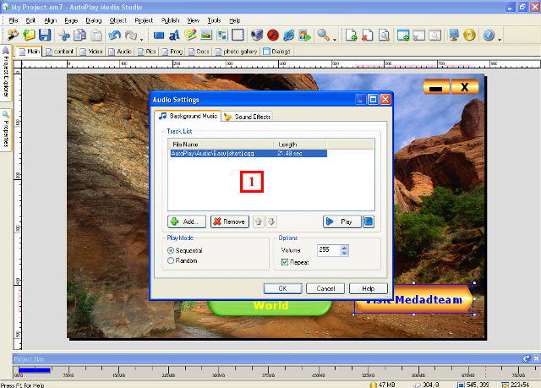The width and height of the screenshot is (541, 388).
Task: Open the Publish menu
Action: tap(169, 19)
